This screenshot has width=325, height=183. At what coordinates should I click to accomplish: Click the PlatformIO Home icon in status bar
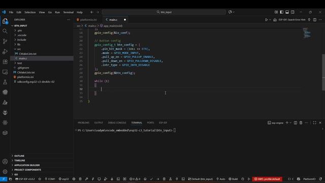point(145,179)
